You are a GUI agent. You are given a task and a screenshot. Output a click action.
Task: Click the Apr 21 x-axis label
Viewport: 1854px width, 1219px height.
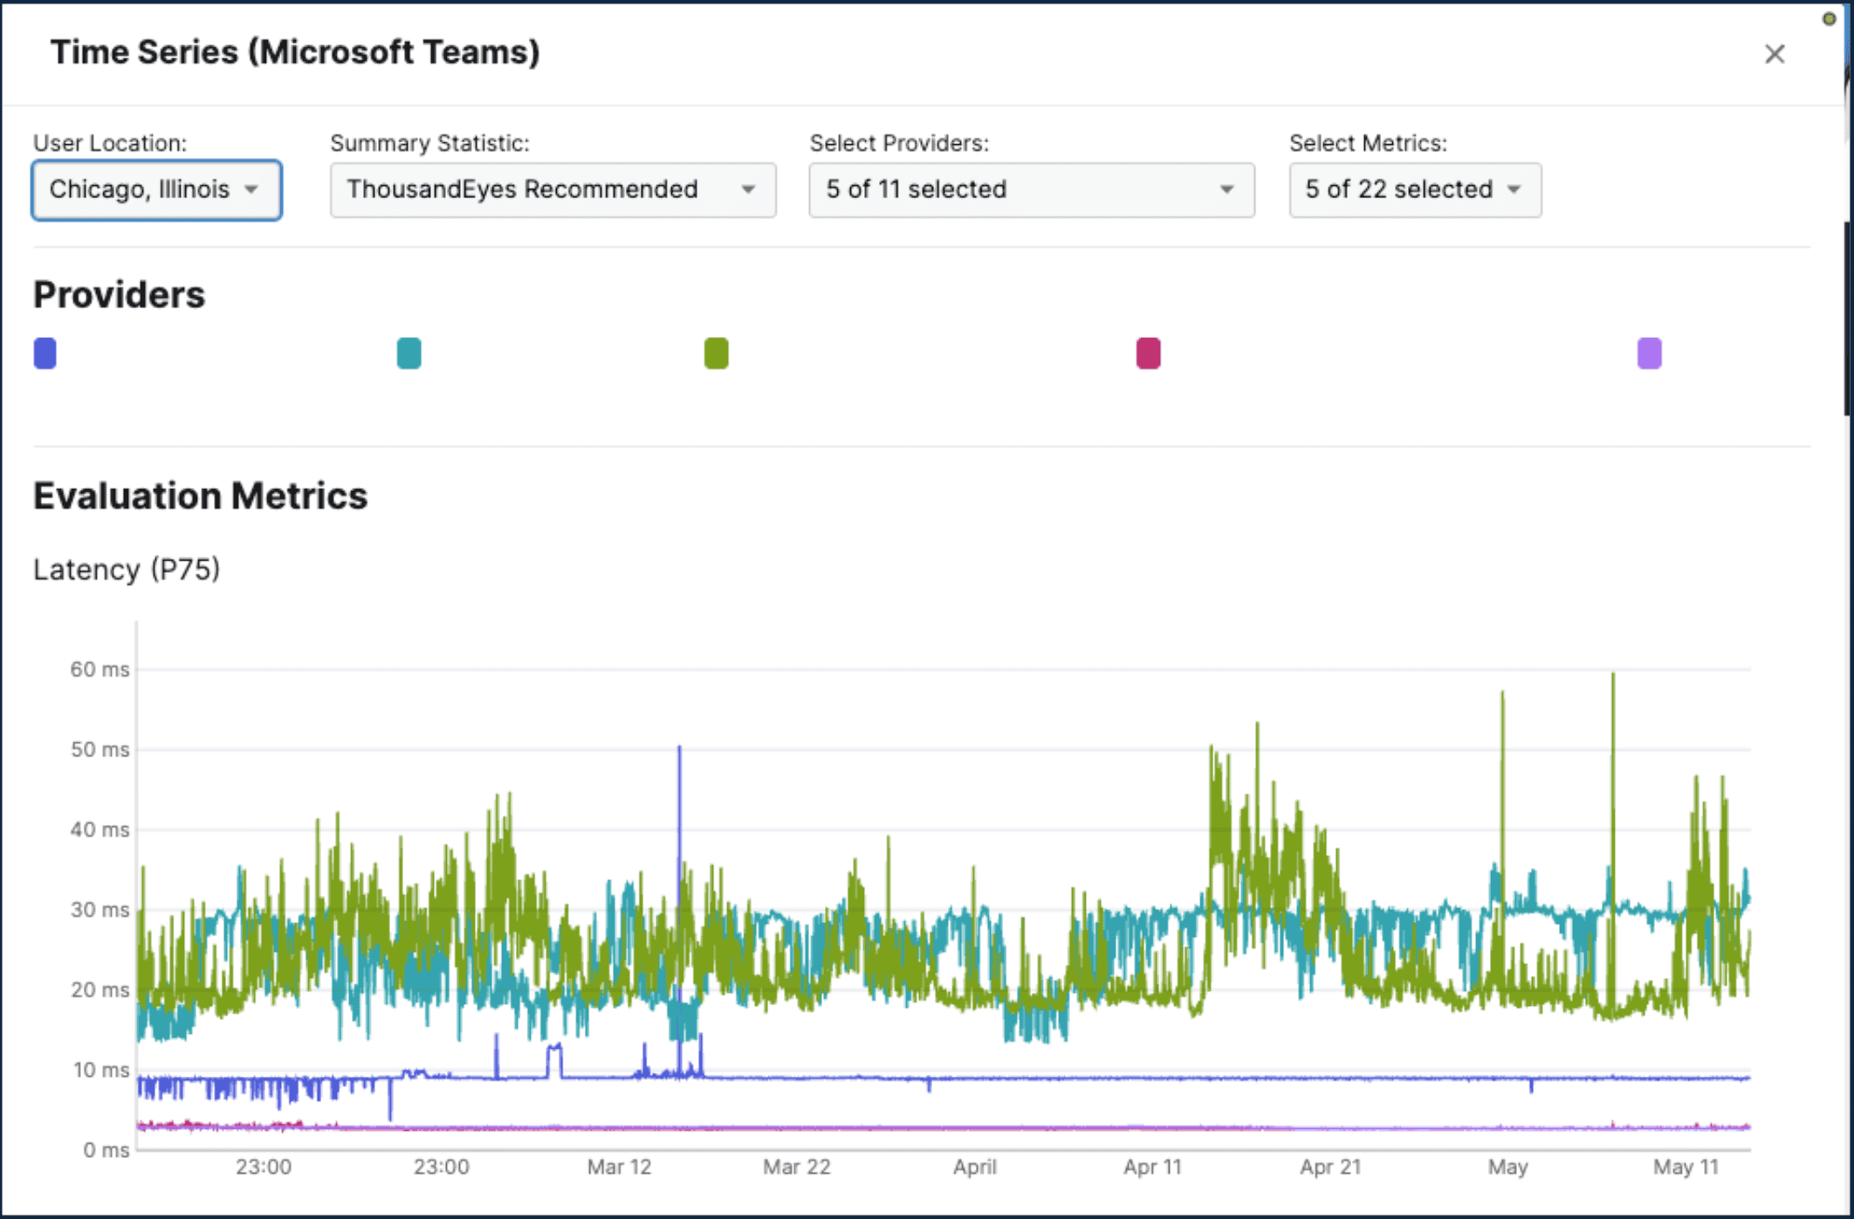click(x=1330, y=1167)
